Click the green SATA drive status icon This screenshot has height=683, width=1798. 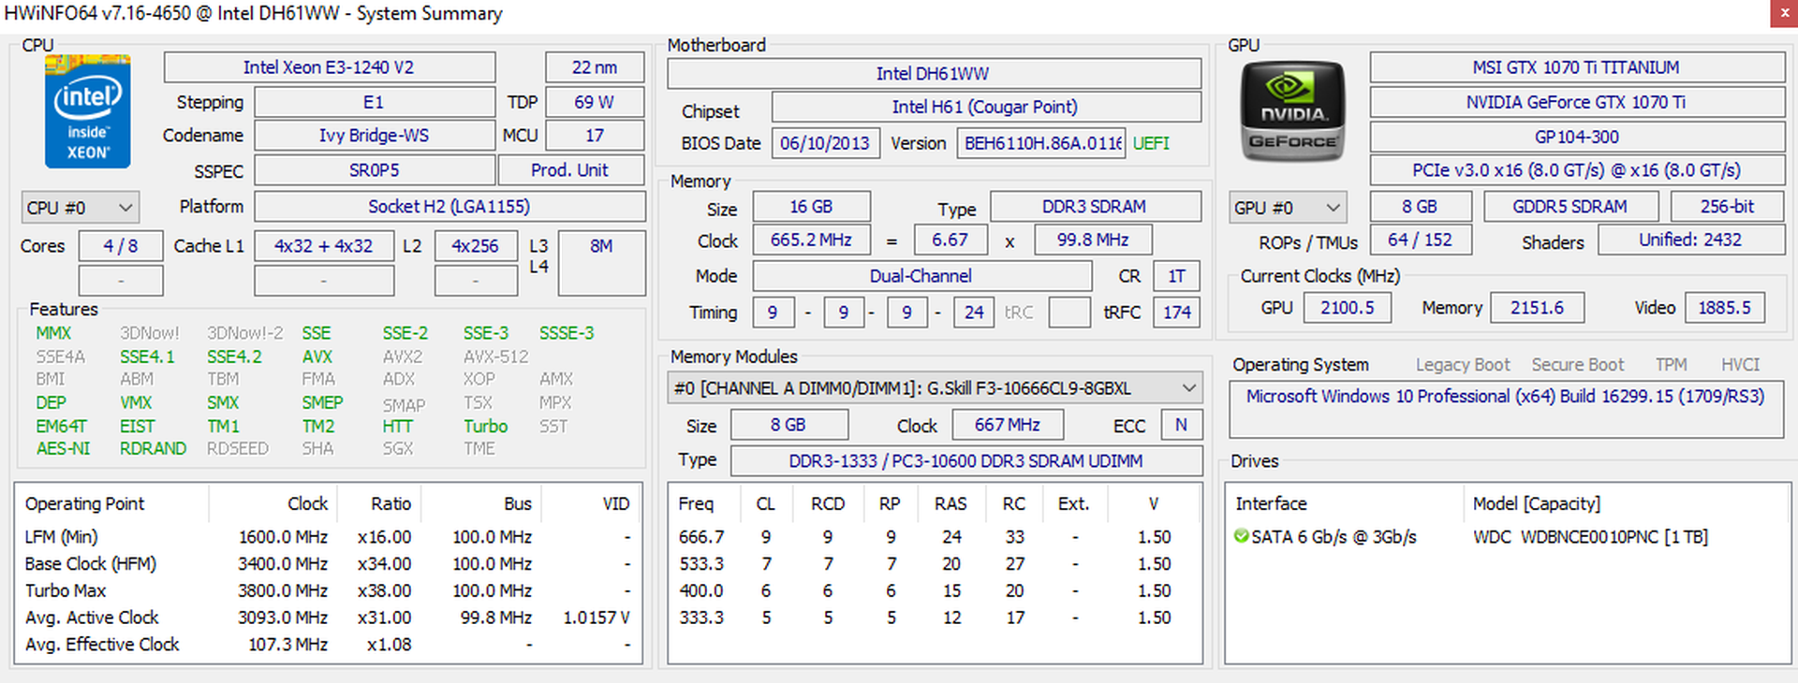[x=1242, y=536]
